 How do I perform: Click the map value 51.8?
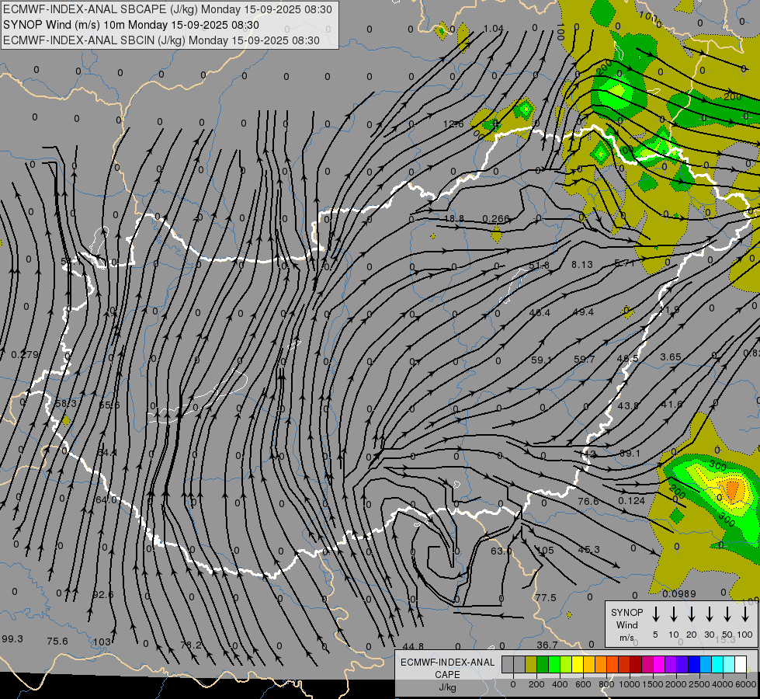(x=539, y=266)
